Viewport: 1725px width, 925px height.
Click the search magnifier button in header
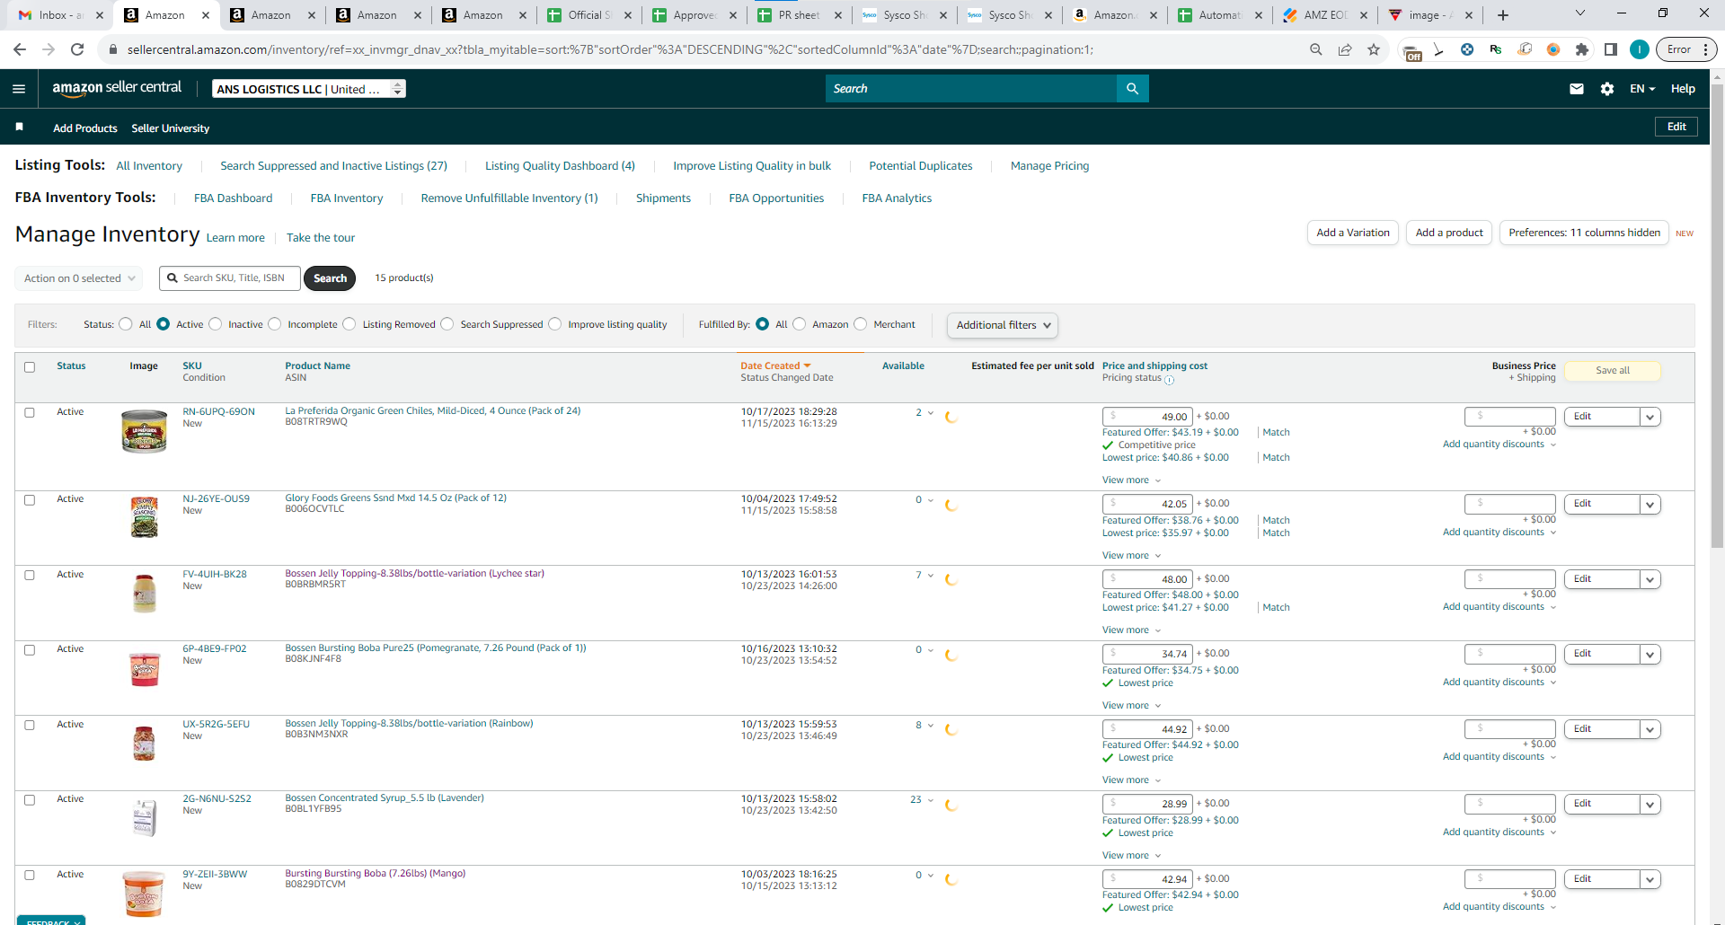coord(1132,89)
